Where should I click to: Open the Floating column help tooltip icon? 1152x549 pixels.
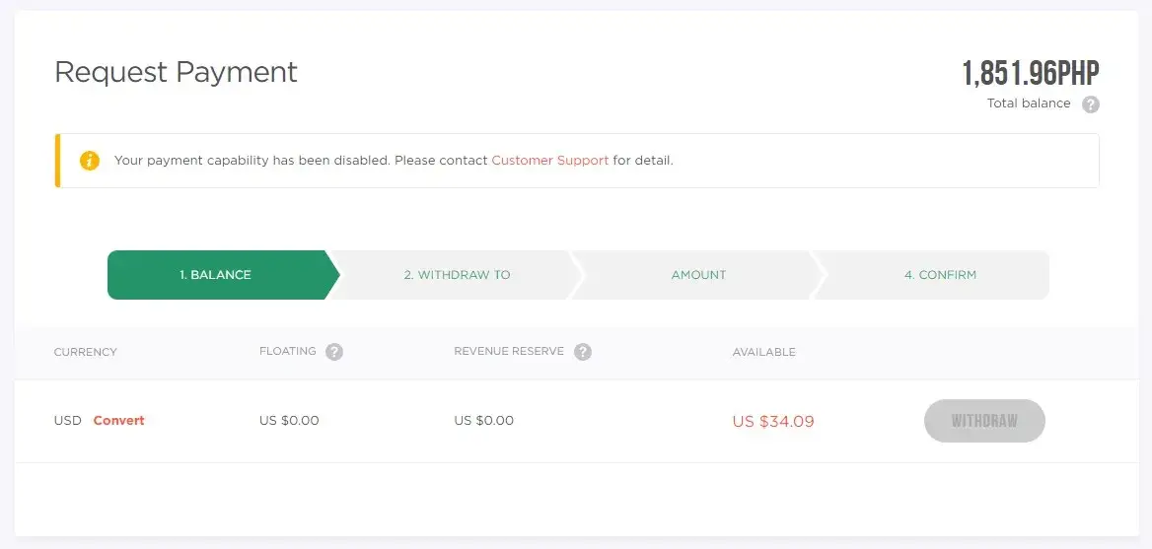pyautogui.click(x=334, y=352)
